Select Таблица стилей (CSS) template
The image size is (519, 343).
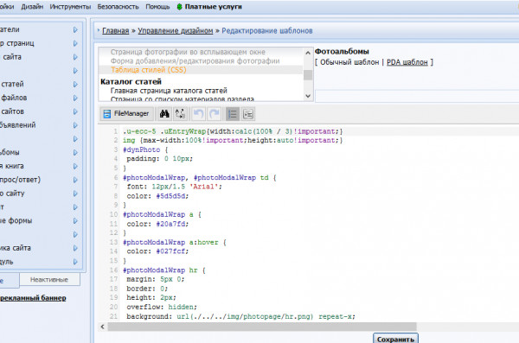tap(149, 70)
